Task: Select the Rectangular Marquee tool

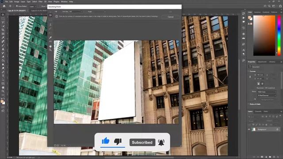Action: [3, 19]
